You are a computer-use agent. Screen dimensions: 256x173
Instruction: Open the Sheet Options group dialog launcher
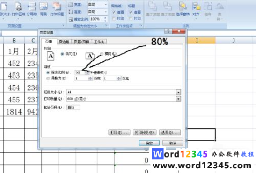[x=141, y=25]
